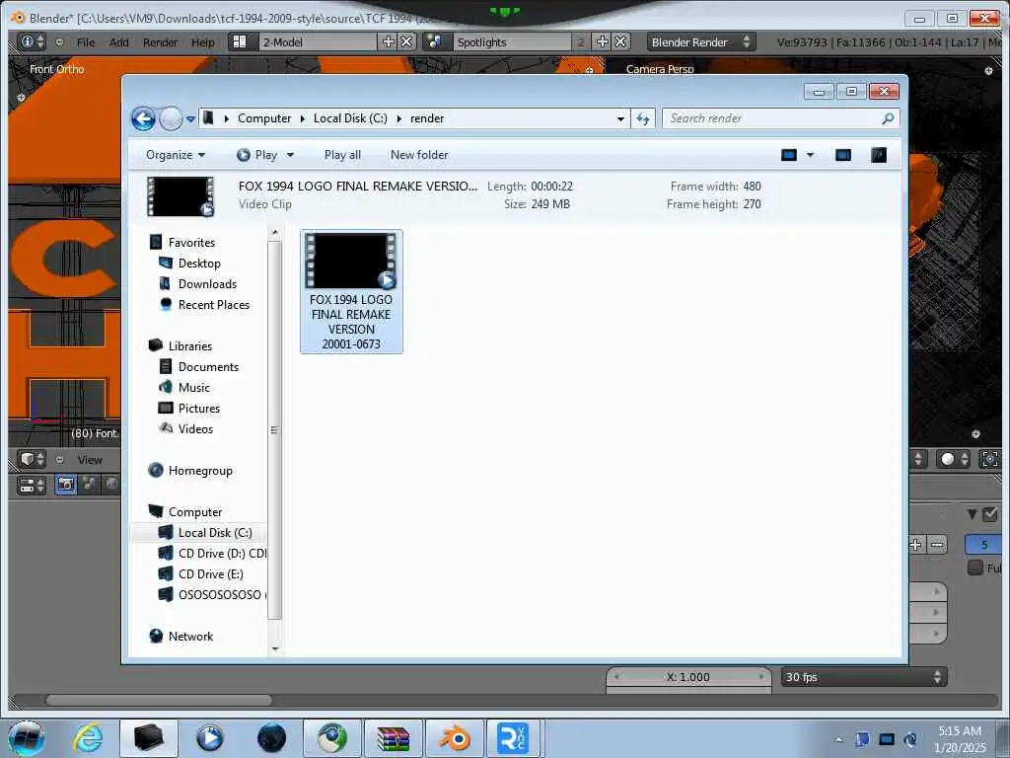Play the selected video clip

point(257,155)
